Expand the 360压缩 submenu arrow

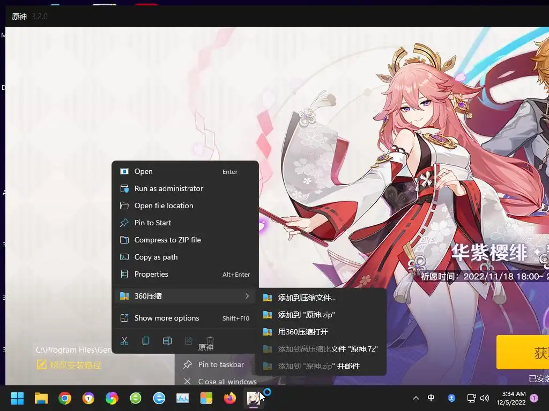point(247,296)
